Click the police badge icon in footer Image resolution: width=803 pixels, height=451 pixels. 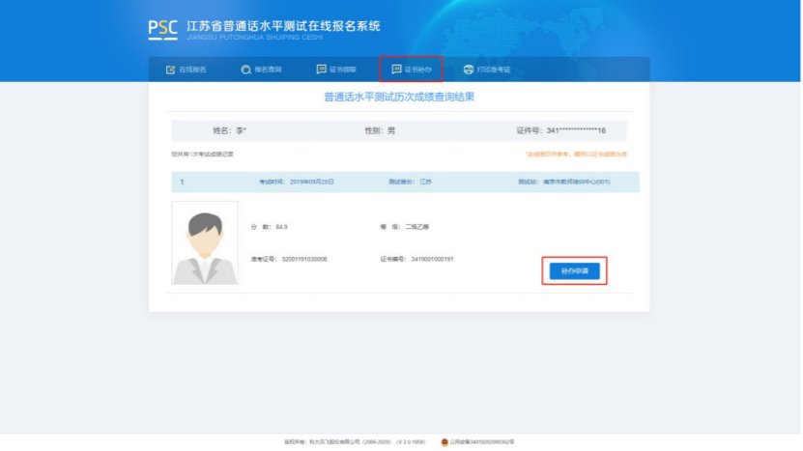[x=445, y=441]
